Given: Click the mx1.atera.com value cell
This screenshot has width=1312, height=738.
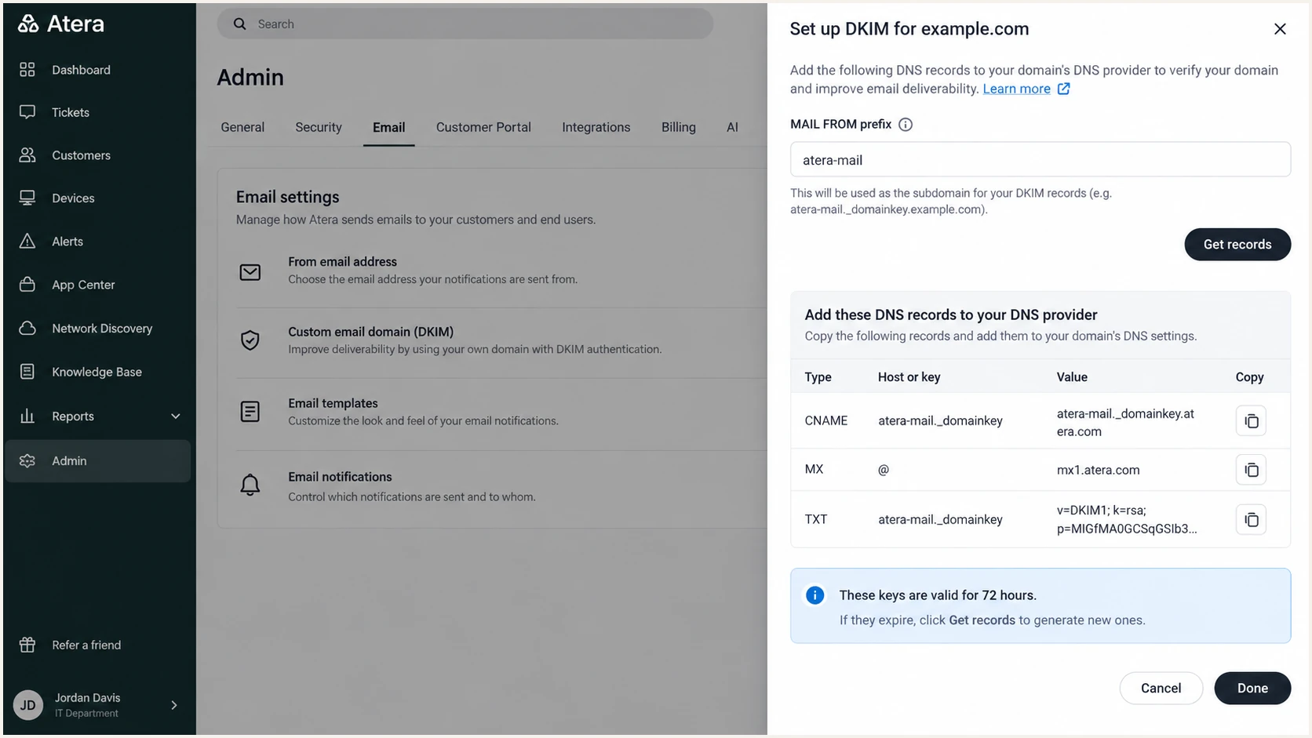Looking at the screenshot, I should 1098,470.
